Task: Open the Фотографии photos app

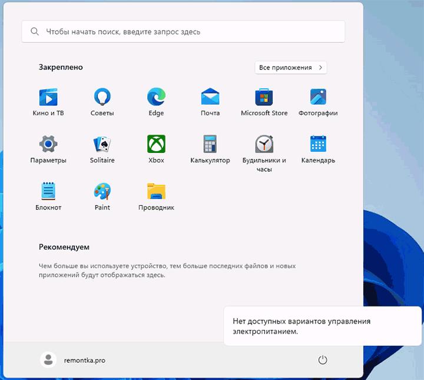Action: [318, 102]
